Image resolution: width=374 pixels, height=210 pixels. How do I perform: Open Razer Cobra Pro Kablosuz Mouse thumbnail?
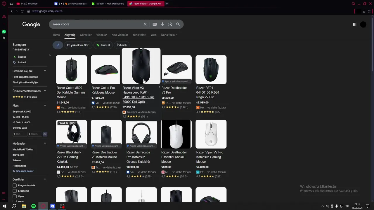(x=106, y=69)
